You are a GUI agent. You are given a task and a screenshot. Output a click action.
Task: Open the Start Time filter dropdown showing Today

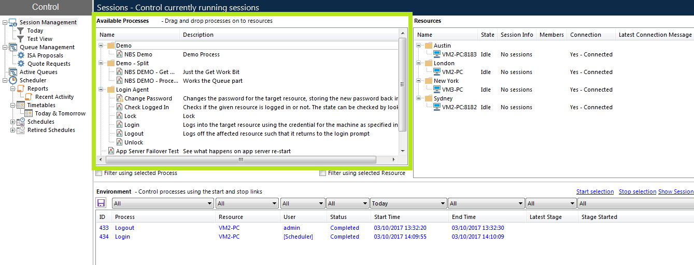point(408,203)
